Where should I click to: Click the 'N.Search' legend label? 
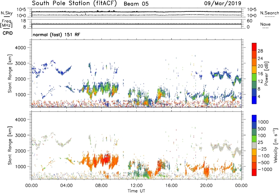[269, 13]
